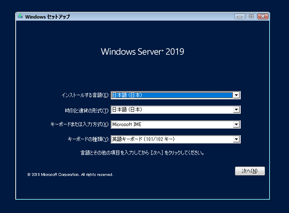Click the Windows セットアップ title text
Screen dimensions: 289x213
point(47,17)
